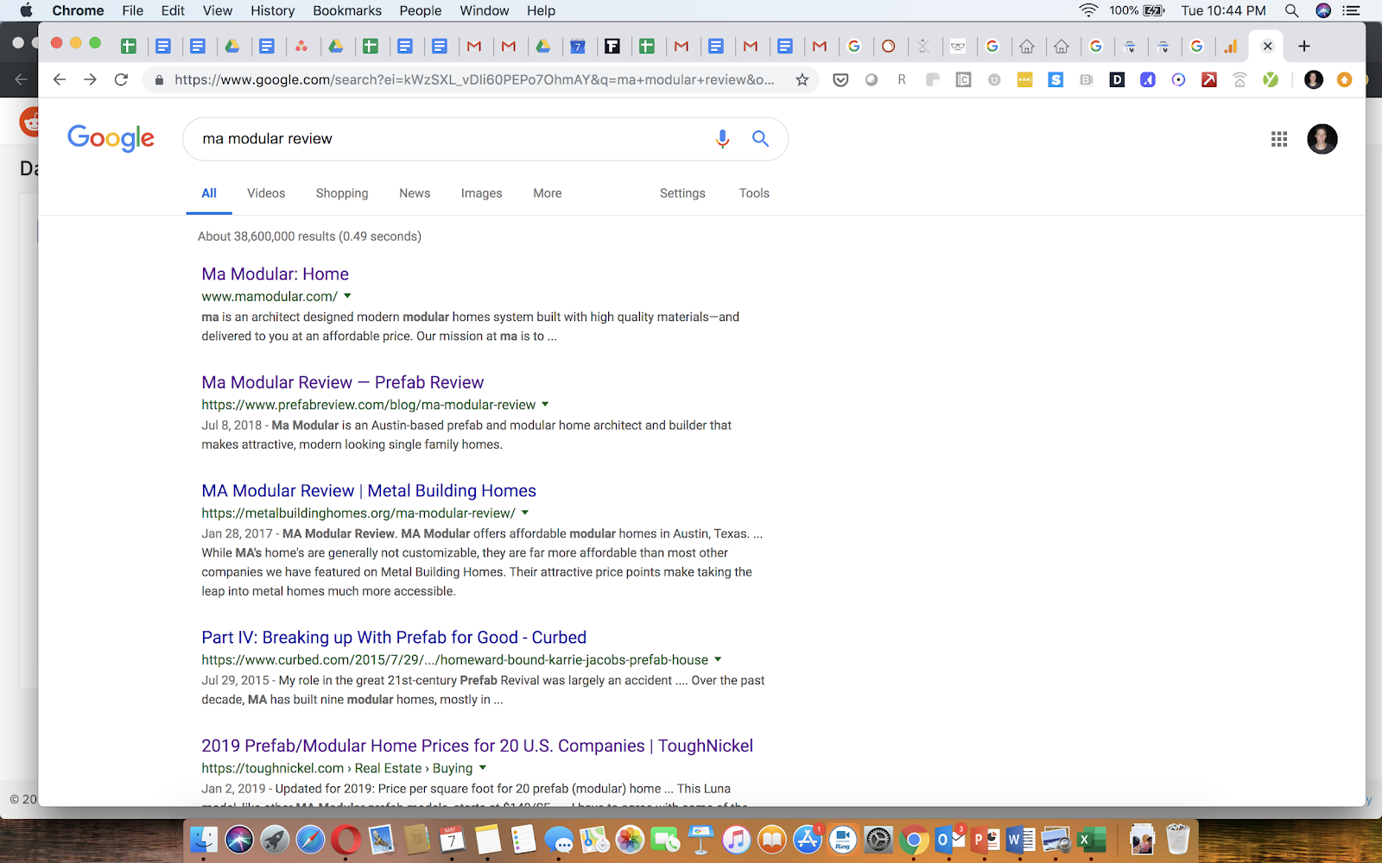Open Finder from the Dock
The image size is (1382, 863).
pos(204,839)
